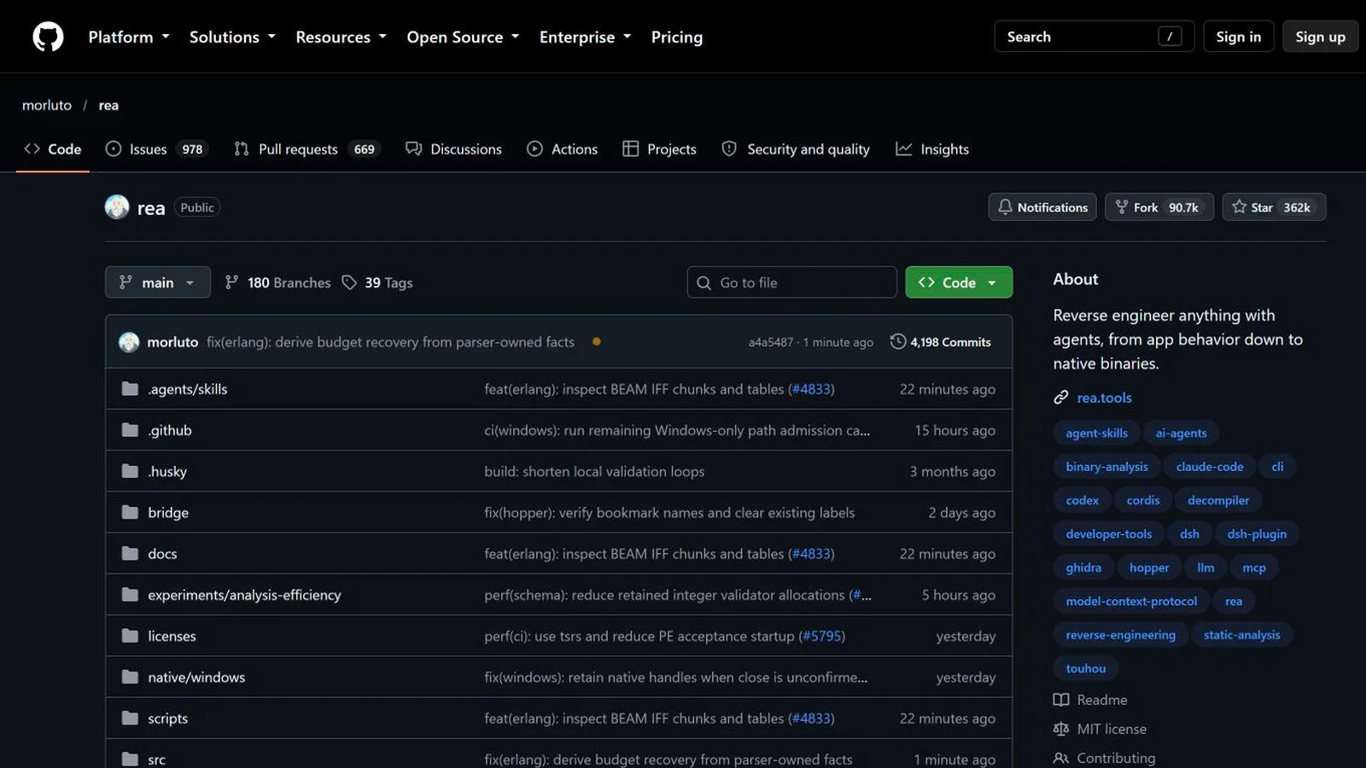Open the main branch selector dropdown
Screen dimensions: 1366x768
(x=158, y=282)
